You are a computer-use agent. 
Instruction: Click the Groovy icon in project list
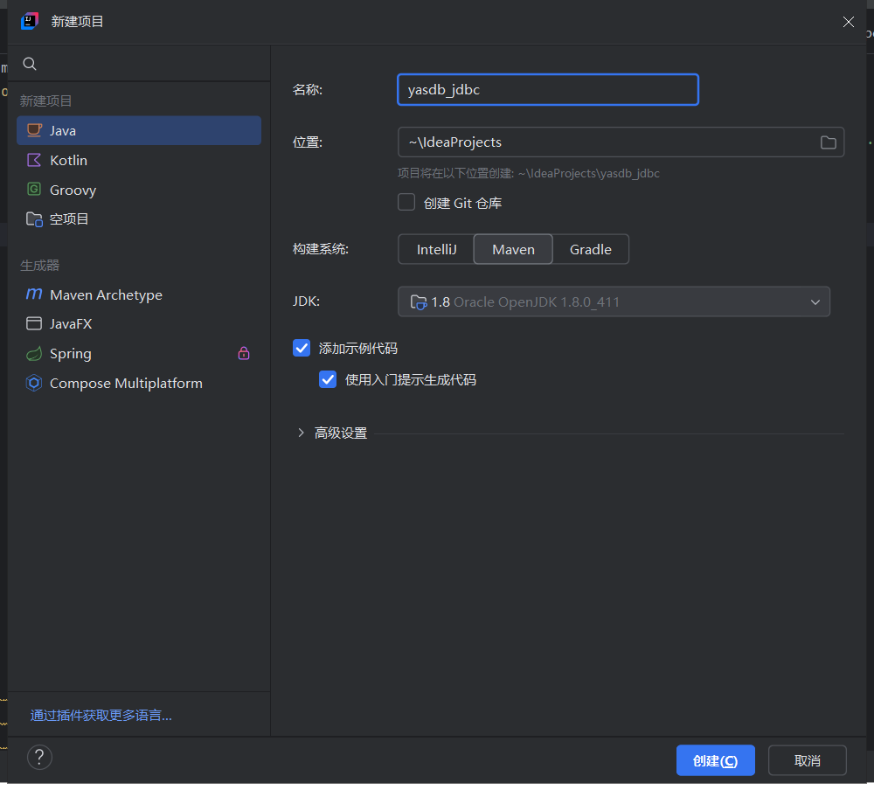(x=34, y=190)
